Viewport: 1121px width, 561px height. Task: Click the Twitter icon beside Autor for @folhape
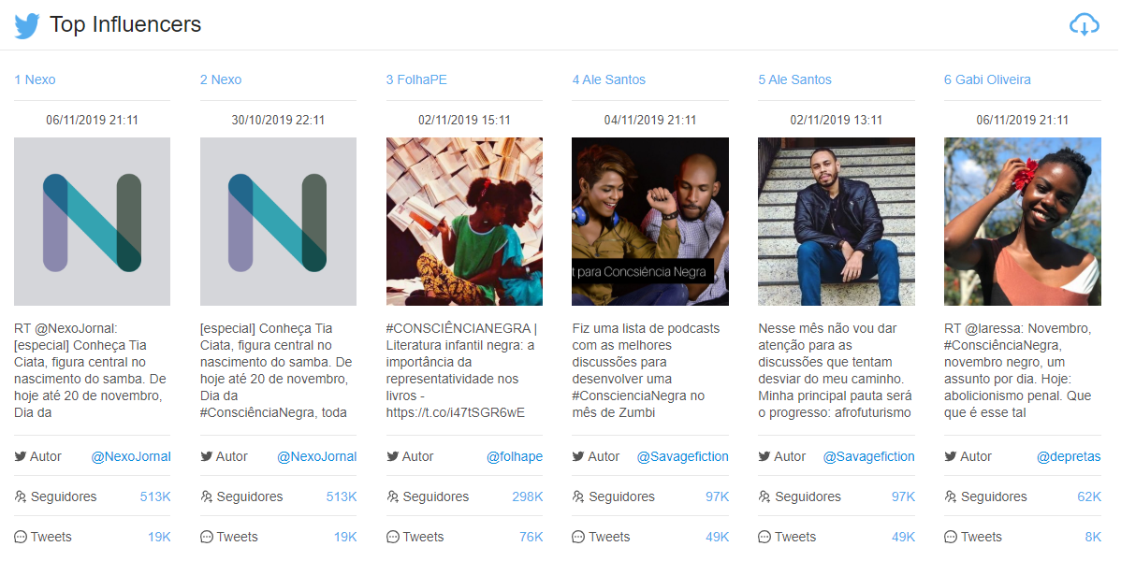click(392, 456)
